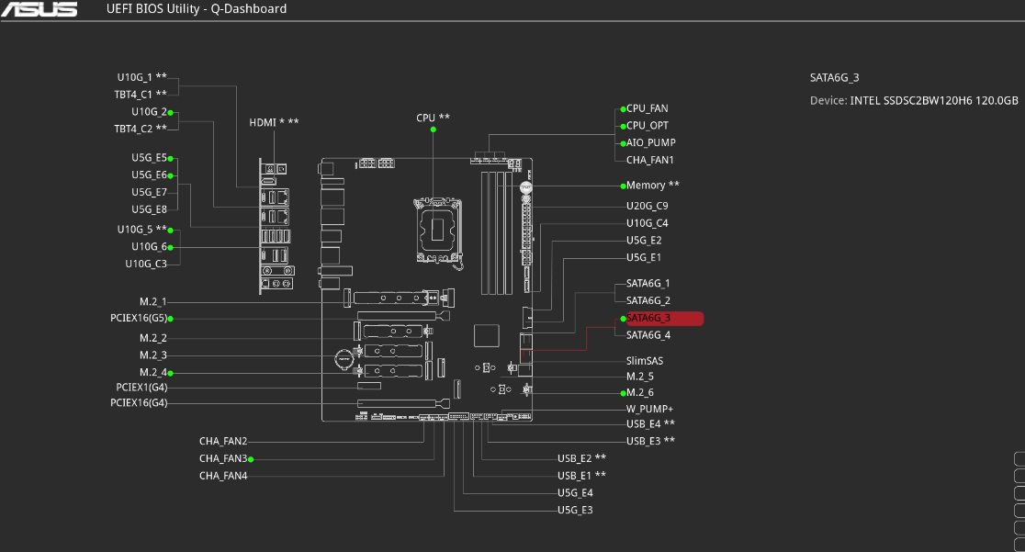Select the SATA6G_2 port label
Screen dimensions: 1025x552
coord(648,301)
